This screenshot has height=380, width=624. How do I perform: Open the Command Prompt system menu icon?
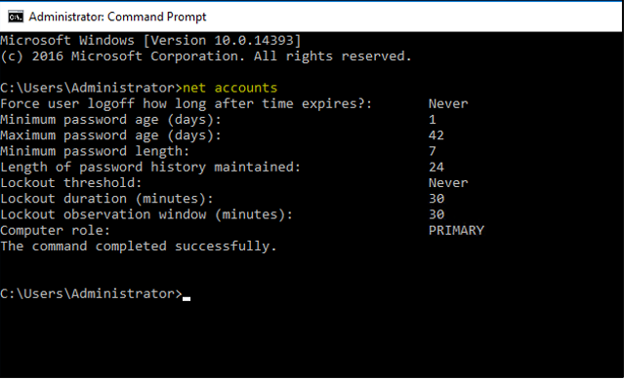(x=16, y=18)
